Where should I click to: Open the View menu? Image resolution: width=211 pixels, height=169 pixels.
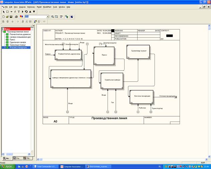point(16,7)
